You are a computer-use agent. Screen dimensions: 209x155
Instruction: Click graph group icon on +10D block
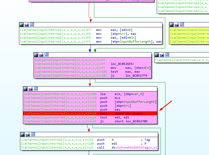point(36,89)
